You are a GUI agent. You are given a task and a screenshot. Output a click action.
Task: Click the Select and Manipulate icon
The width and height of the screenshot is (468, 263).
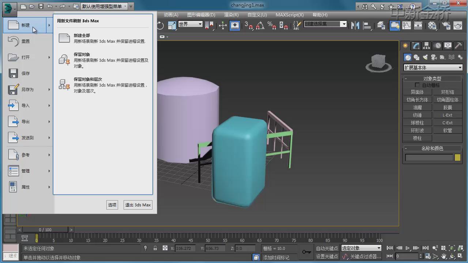click(x=223, y=25)
